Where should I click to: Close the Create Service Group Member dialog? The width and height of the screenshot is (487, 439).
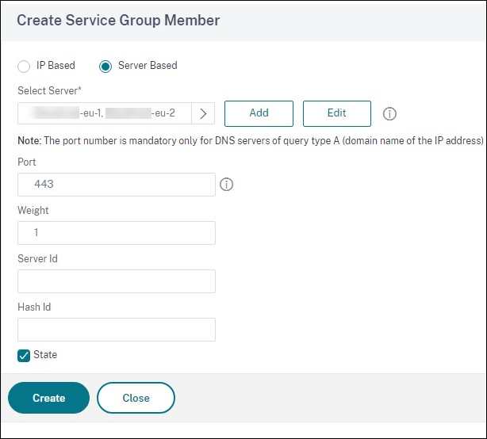[136, 398]
